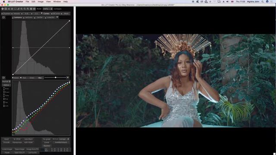276x155 pixels.
Task: Click the Paste button
Action: pos(7,153)
